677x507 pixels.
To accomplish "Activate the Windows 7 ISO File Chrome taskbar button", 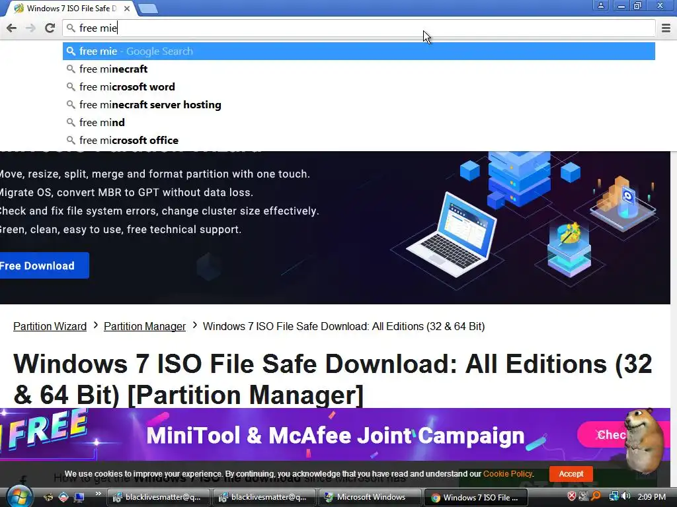I will pyautogui.click(x=476, y=498).
